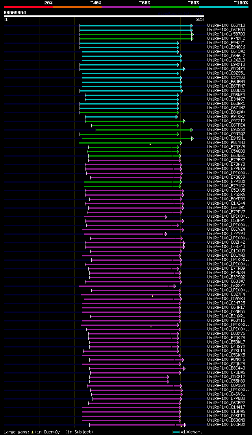Select the UniRef100_Q9ZS51 label

226,73
